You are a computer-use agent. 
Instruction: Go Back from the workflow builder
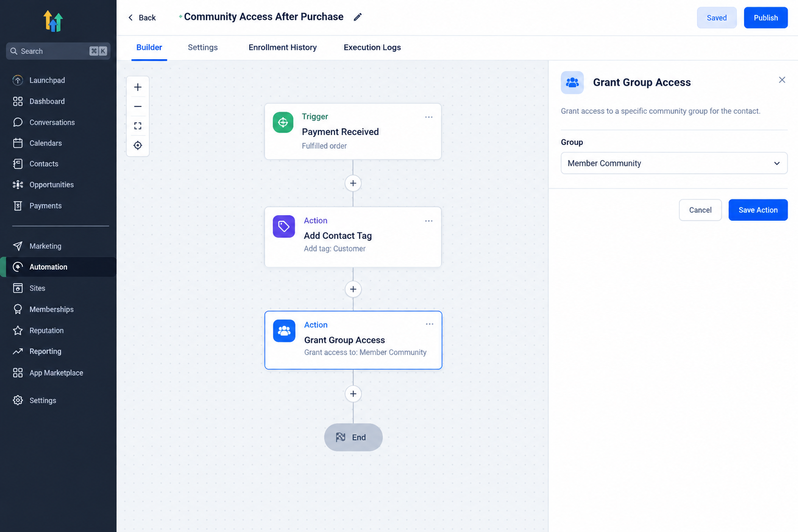142,18
